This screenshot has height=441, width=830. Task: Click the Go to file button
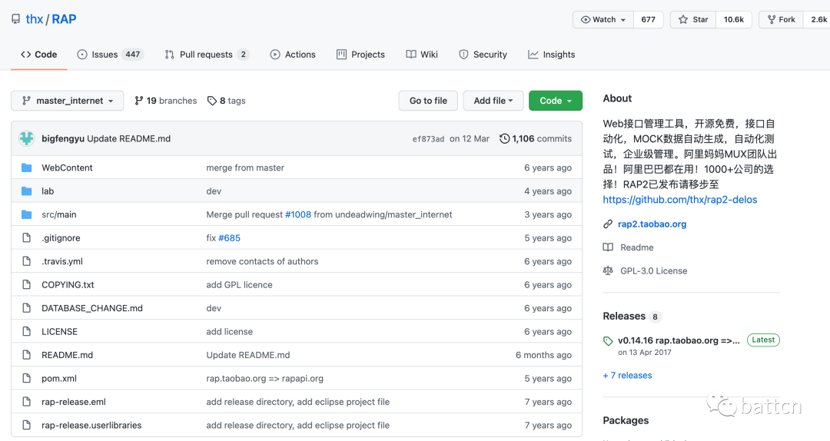click(x=428, y=101)
